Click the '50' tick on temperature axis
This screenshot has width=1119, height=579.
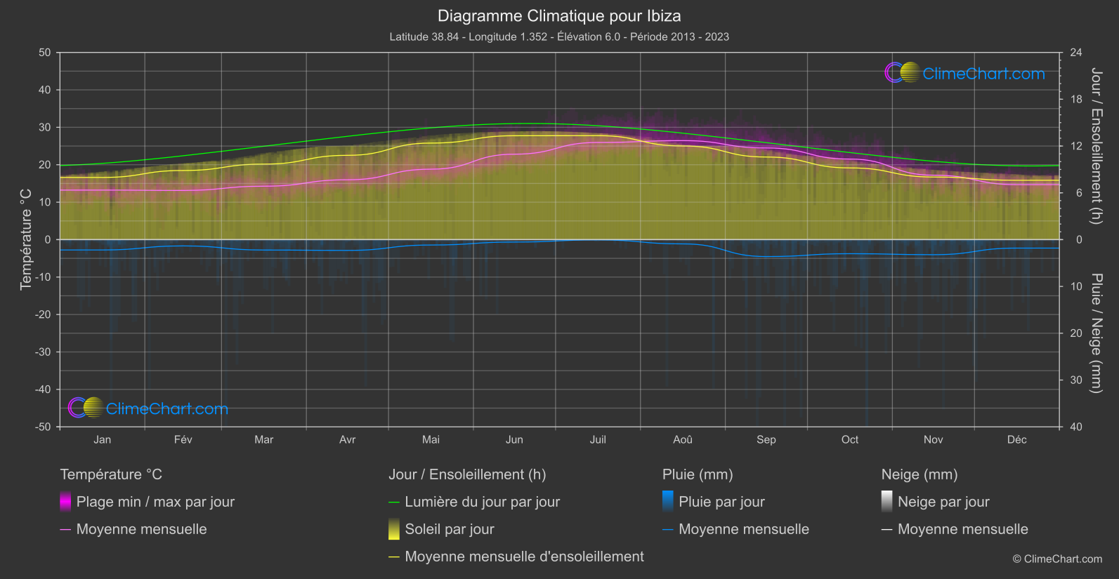coord(45,53)
